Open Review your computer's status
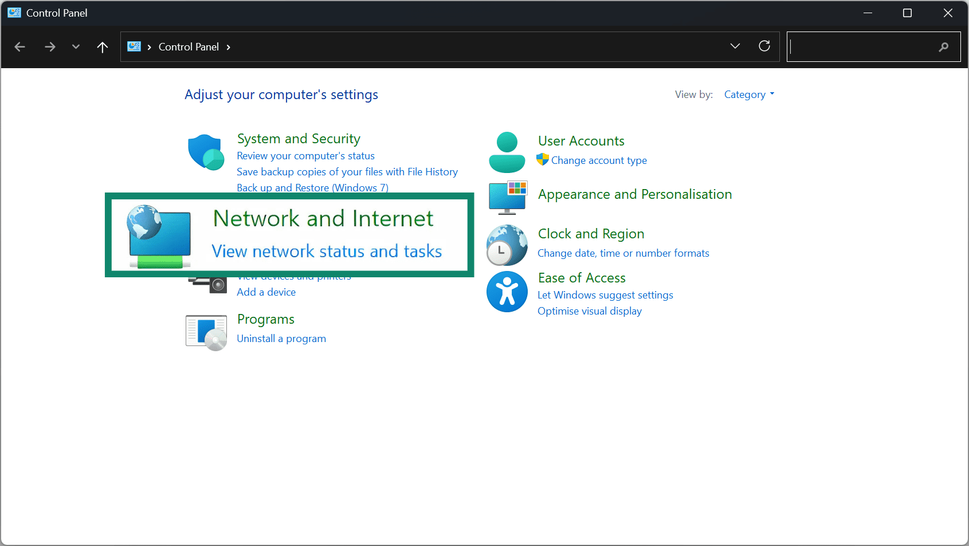Image resolution: width=969 pixels, height=546 pixels. coord(305,155)
